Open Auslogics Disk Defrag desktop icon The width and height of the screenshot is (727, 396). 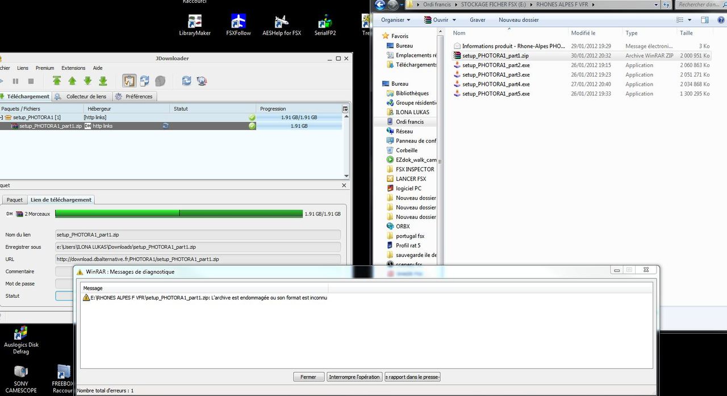[x=21, y=341]
